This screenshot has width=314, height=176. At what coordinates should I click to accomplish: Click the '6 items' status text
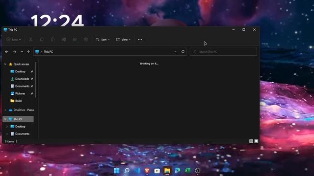(9, 141)
